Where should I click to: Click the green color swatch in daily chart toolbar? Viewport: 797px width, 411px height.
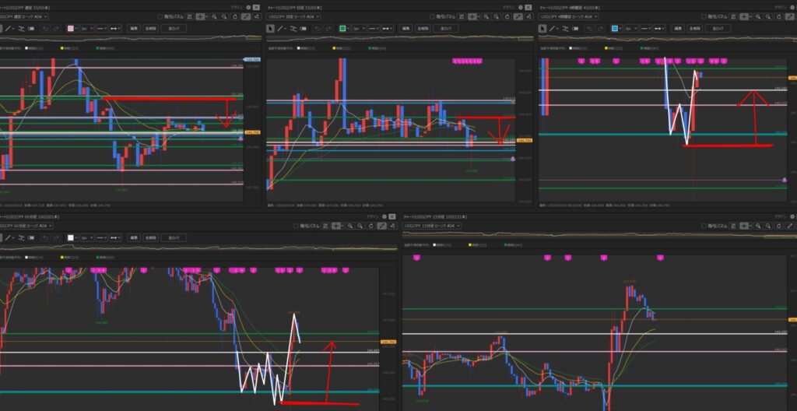tap(343, 29)
